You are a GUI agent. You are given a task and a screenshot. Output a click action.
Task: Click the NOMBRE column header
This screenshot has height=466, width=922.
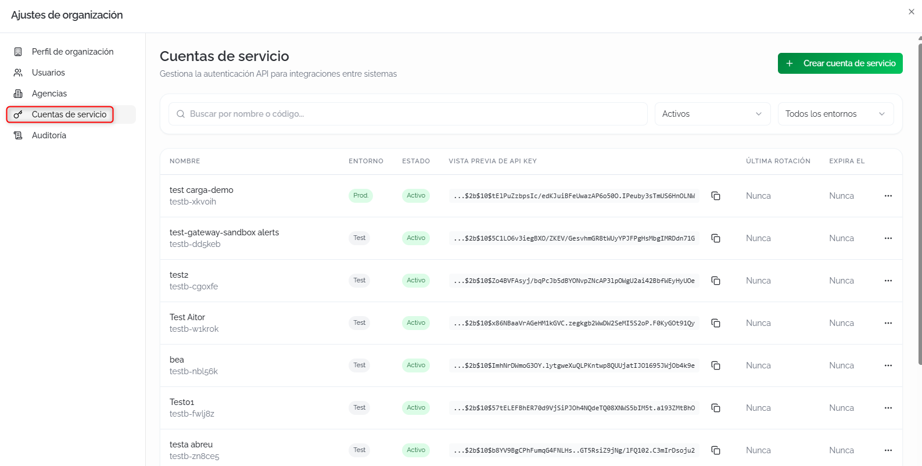point(185,161)
